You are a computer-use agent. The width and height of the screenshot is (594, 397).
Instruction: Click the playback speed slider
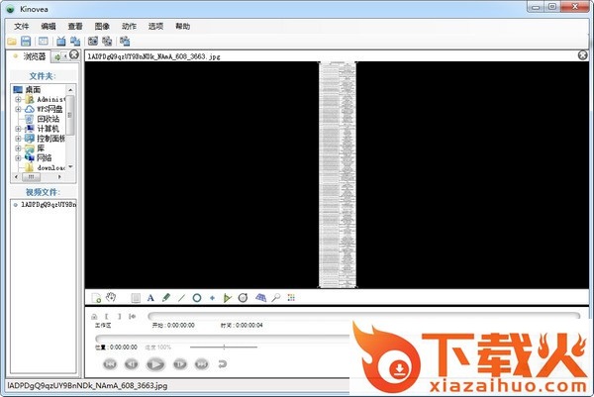click(226, 347)
